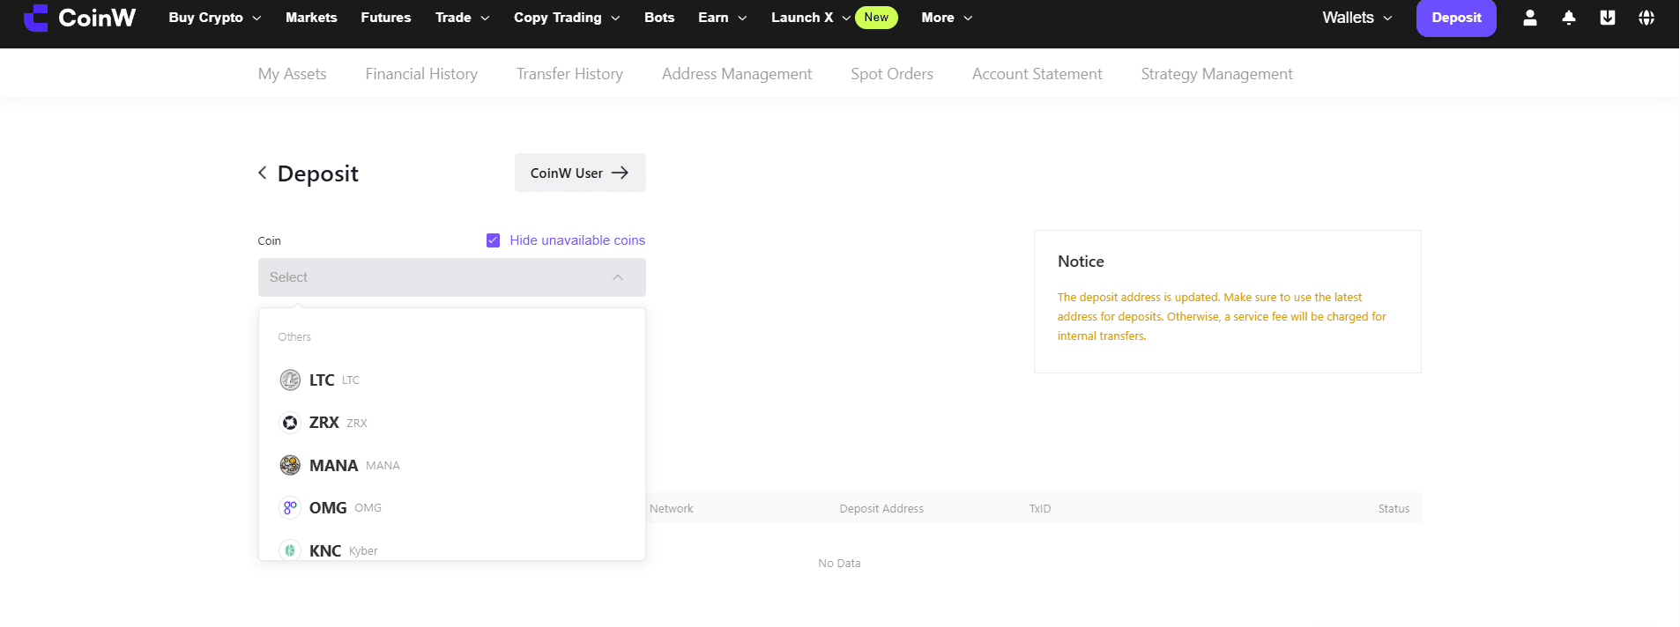Select MANA from the coin list
This screenshot has height=627, width=1680.
click(x=452, y=465)
